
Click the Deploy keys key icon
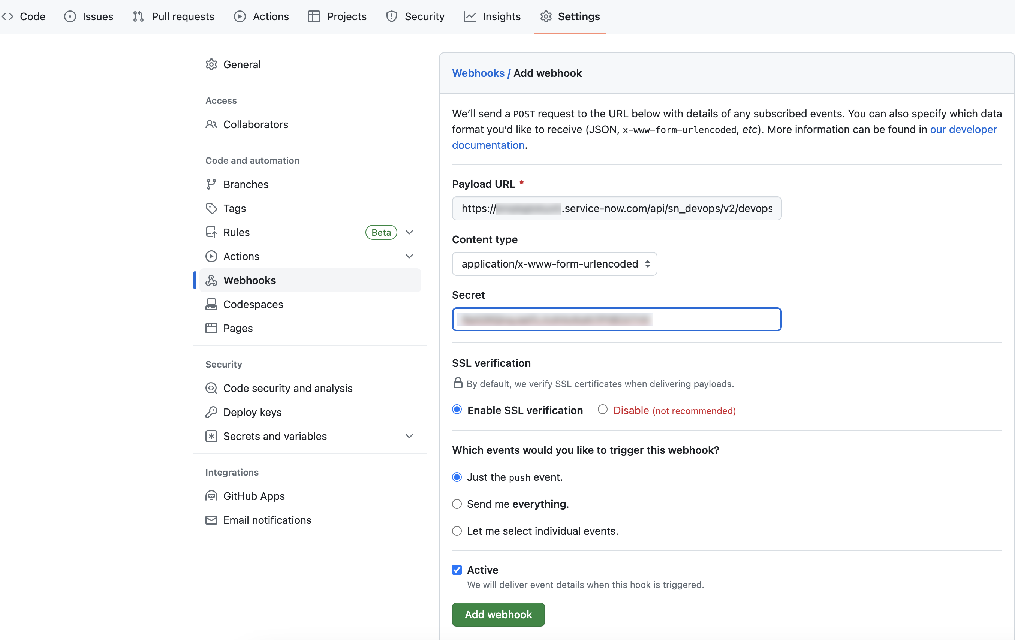pyautogui.click(x=211, y=412)
